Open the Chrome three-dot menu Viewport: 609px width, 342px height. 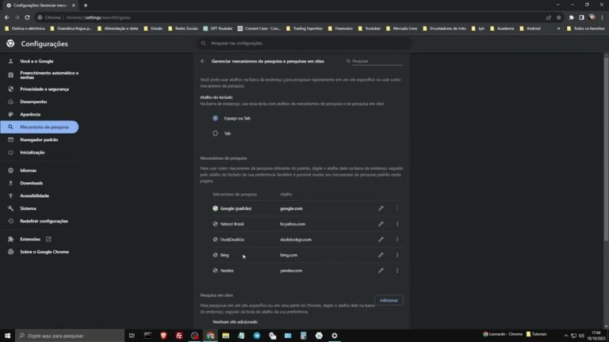[602, 17]
